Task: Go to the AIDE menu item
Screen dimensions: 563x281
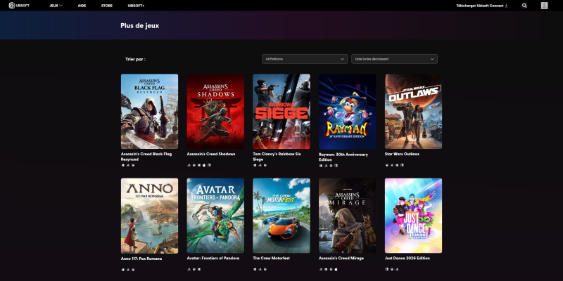Action: 82,6
